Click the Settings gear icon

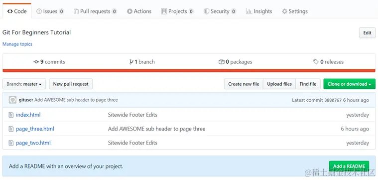[284, 11]
